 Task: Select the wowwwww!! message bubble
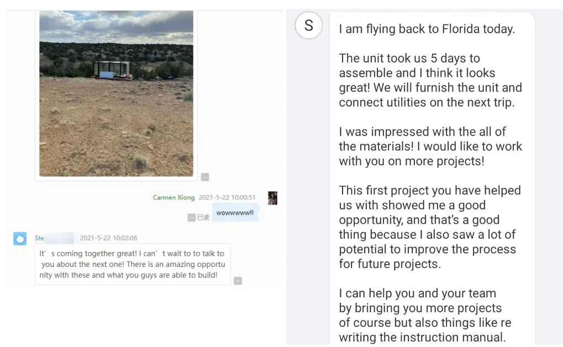click(235, 213)
